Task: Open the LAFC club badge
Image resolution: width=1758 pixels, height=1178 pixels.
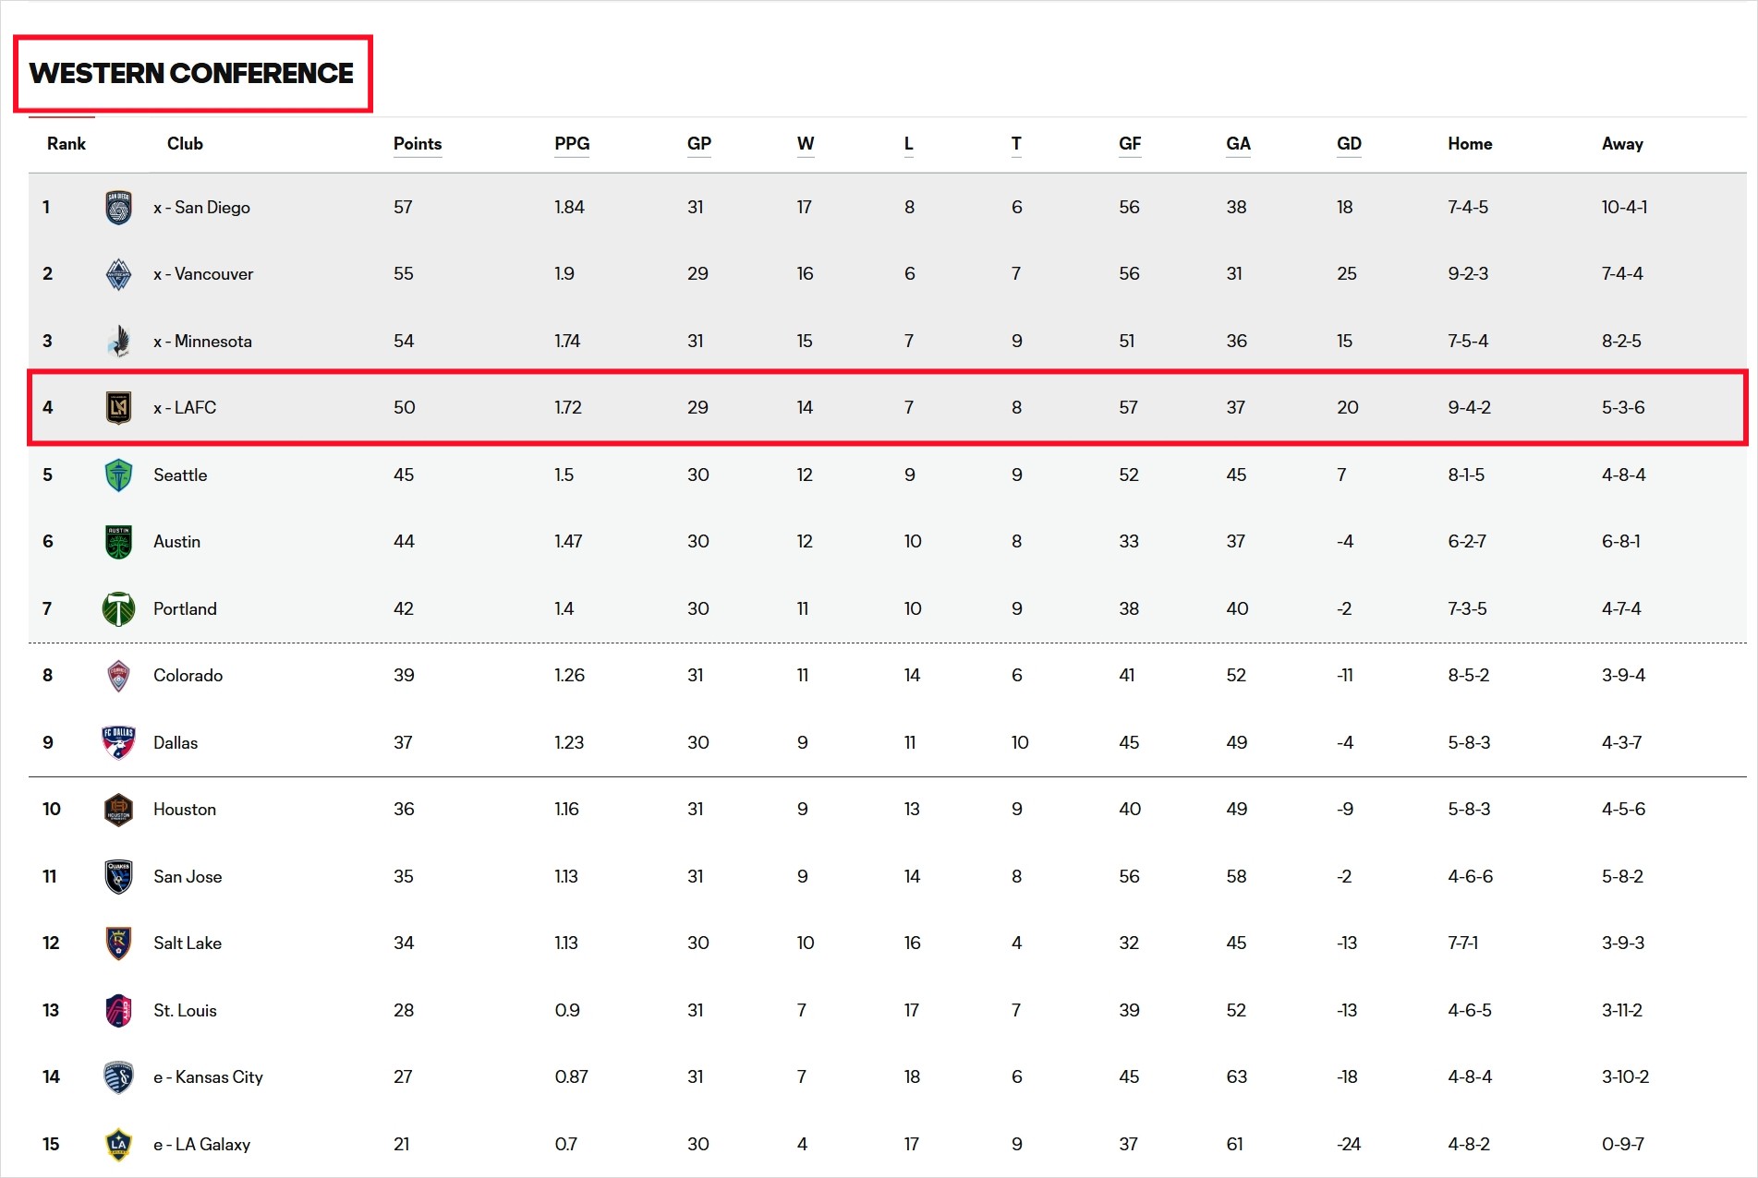Action: (x=118, y=407)
